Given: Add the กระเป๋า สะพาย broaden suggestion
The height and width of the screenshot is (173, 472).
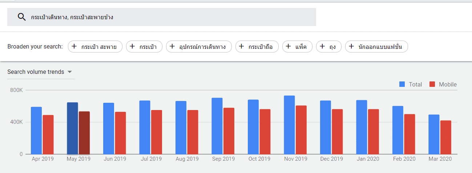Looking at the screenshot, I should (95, 47).
